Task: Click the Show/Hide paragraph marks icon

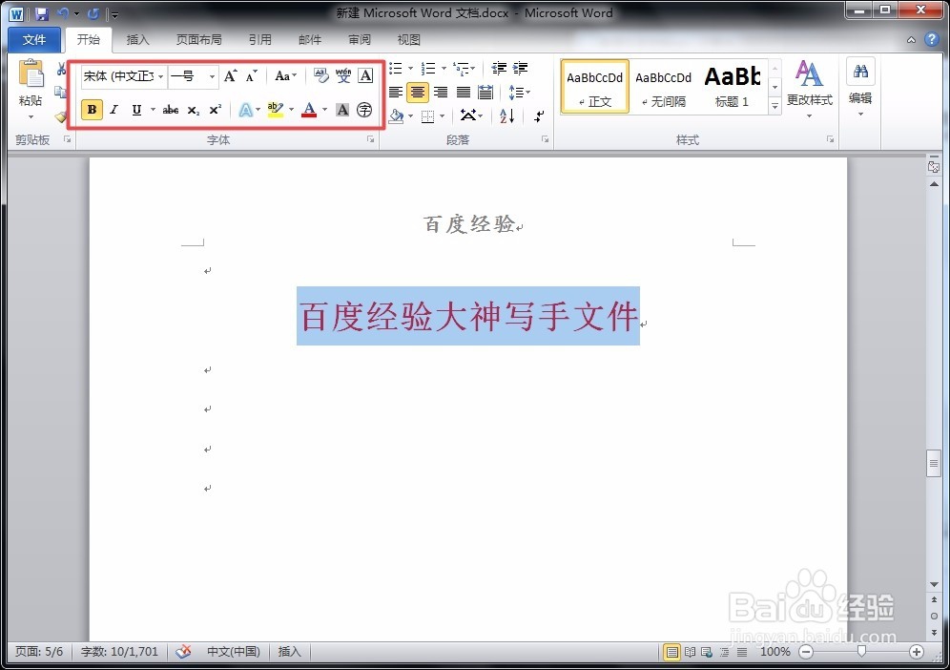Action: (539, 115)
